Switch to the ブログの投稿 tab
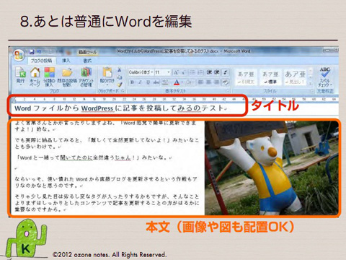346x260 pixels. [x=41, y=61]
